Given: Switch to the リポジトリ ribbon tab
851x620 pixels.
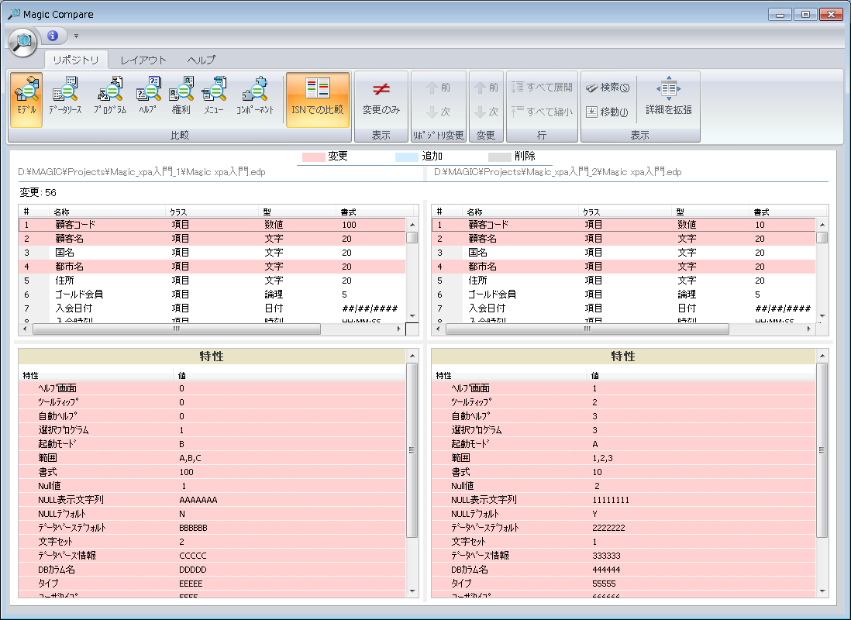Looking at the screenshot, I should (76, 60).
